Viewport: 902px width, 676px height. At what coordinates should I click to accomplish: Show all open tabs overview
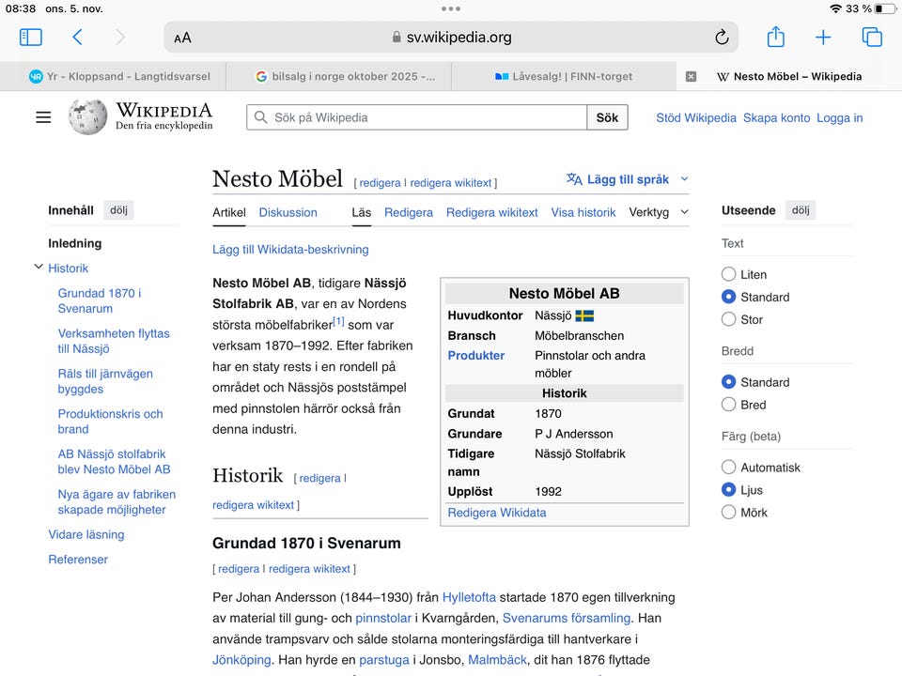pos(872,37)
